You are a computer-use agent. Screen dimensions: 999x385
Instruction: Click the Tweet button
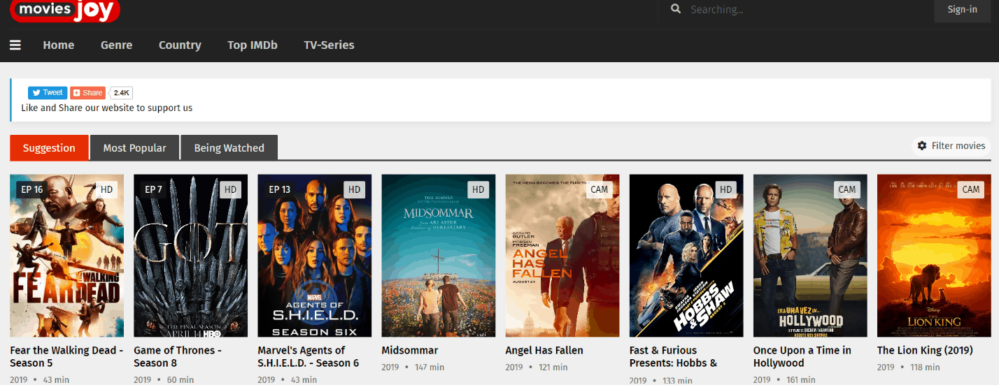[x=48, y=92]
